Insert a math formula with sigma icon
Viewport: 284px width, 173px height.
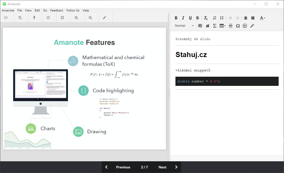tap(215, 26)
